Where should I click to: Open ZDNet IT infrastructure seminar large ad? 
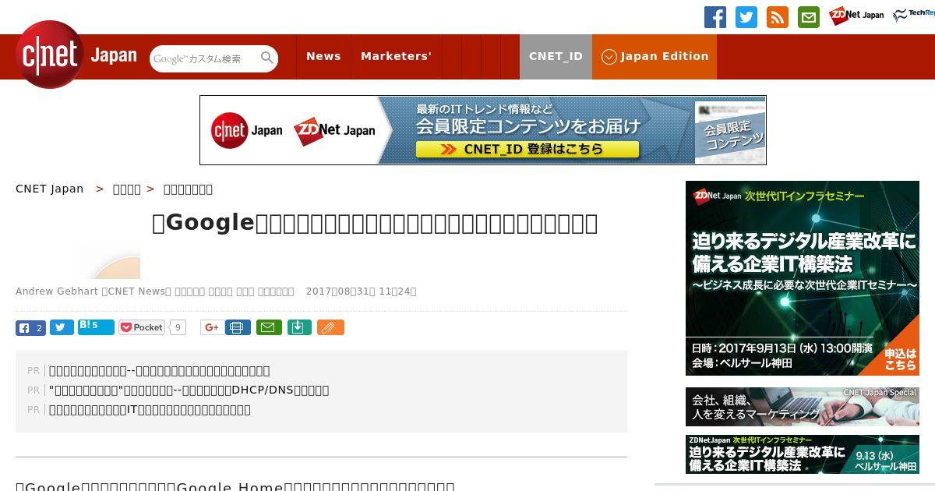pyautogui.click(x=803, y=278)
